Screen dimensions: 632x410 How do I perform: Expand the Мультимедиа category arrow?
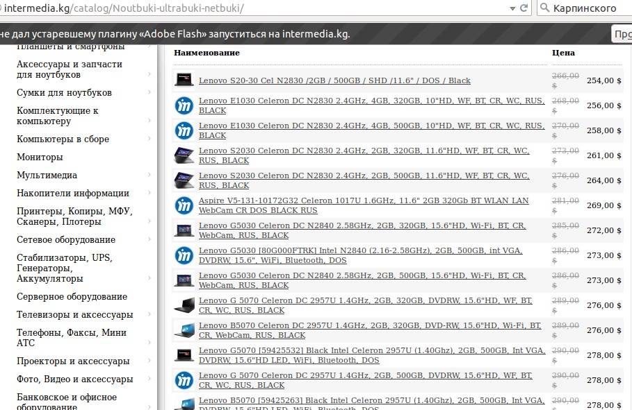(149, 175)
